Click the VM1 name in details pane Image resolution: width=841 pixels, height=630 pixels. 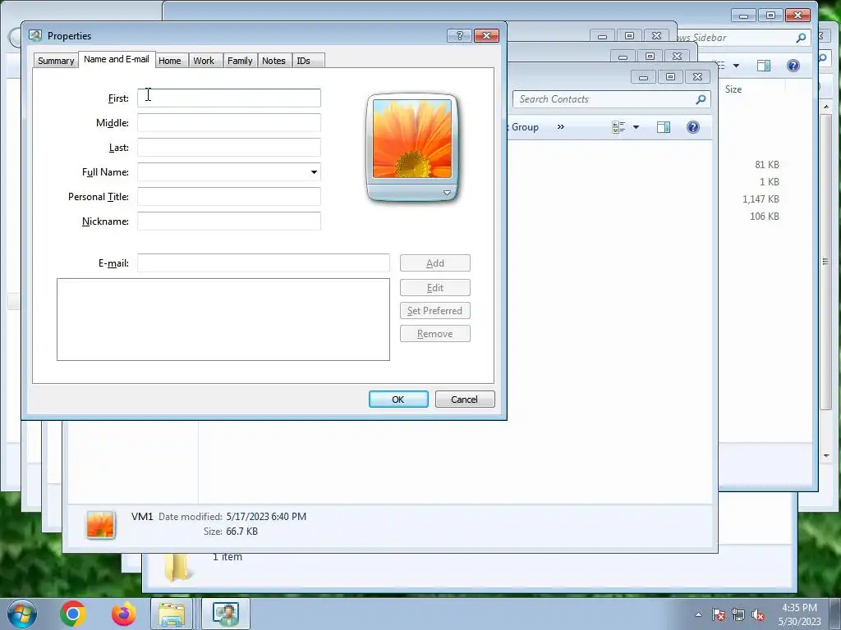click(x=142, y=517)
